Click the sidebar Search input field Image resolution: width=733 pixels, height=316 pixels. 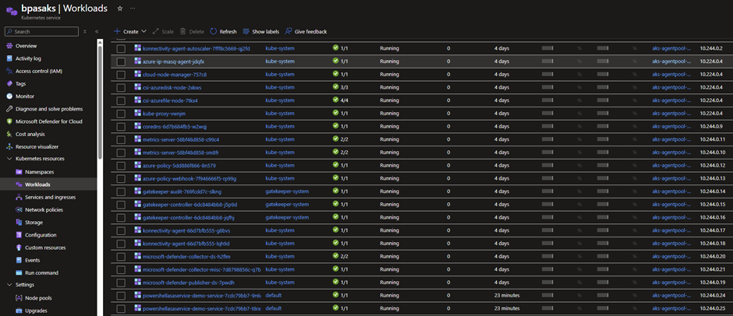(x=43, y=32)
